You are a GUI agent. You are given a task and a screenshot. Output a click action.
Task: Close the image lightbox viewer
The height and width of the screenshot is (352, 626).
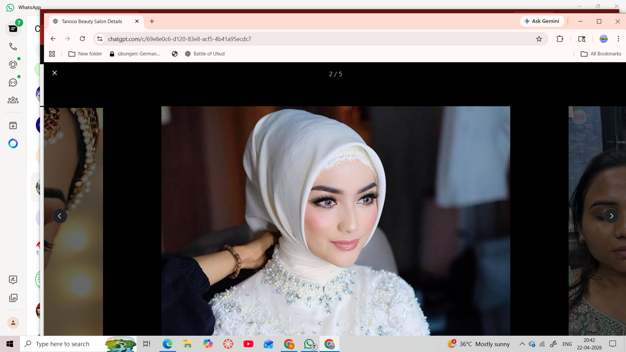click(55, 73)
